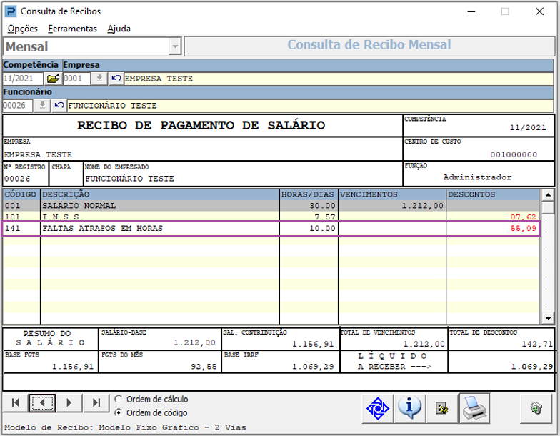Click the window title bar app icon

[10, 11]
